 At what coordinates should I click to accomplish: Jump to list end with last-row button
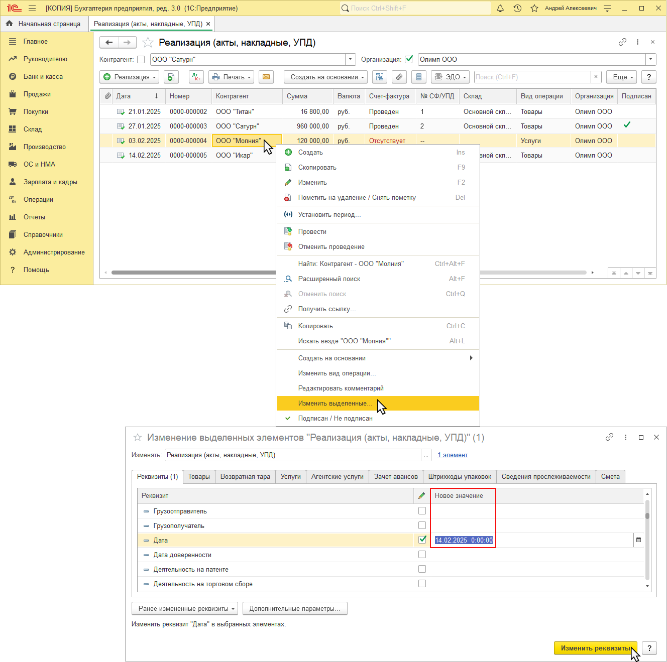coord(650,273)
